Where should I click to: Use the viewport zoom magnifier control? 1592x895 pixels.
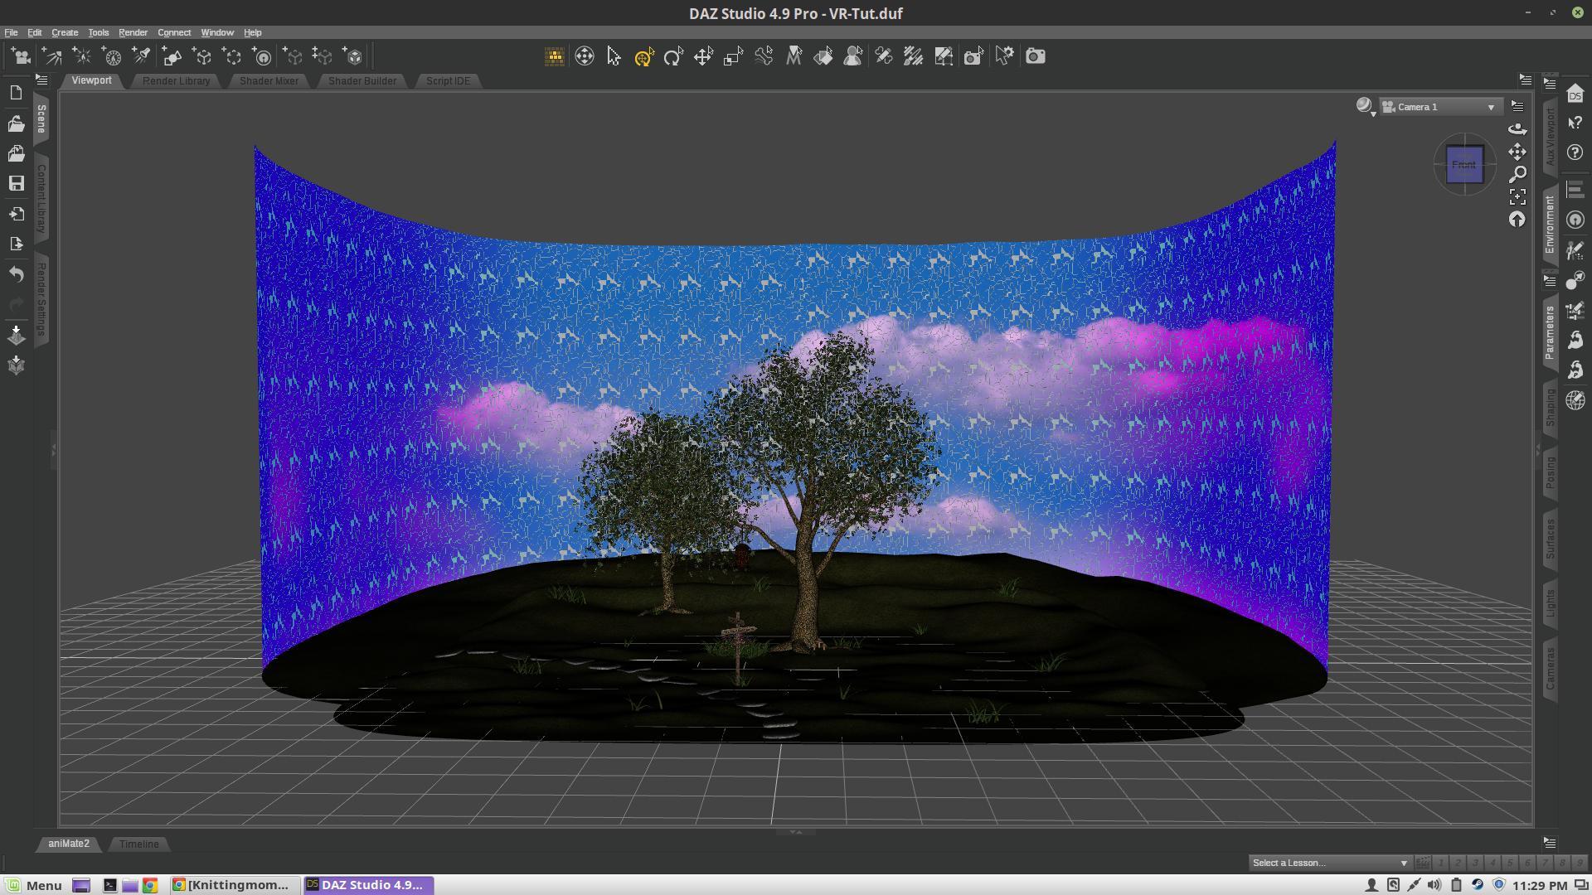click(x=1517, y=174)
